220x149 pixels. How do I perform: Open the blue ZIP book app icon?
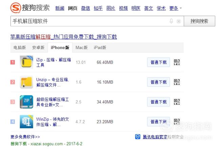click(x=26, y=102)
